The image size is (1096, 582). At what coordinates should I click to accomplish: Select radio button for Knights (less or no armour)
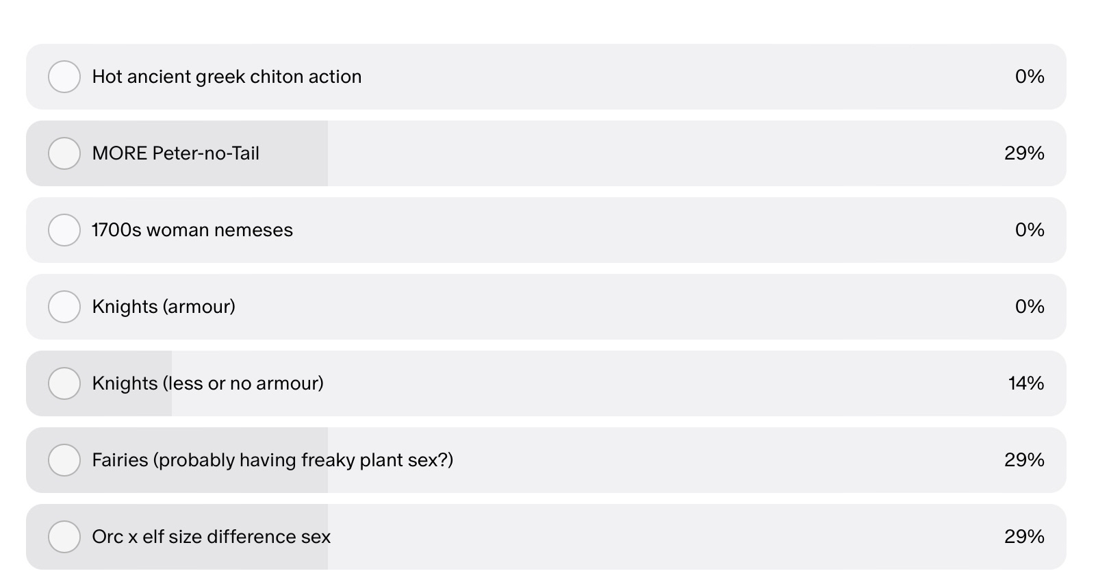[x=64, y=383]
